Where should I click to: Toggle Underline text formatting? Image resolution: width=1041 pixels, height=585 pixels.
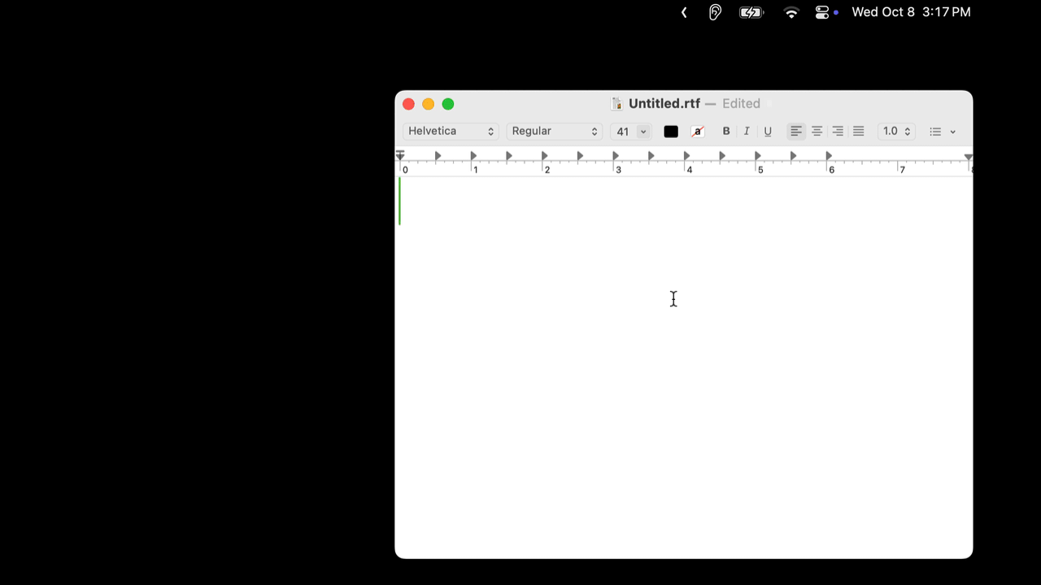tap(767, 132)
